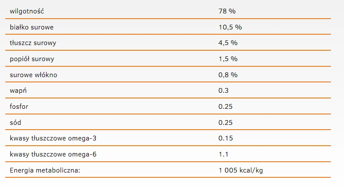The width and height of the screenshot is (344, 186).
Task: Click the 'wapń' row label
Action: click(x=18, y=91)
